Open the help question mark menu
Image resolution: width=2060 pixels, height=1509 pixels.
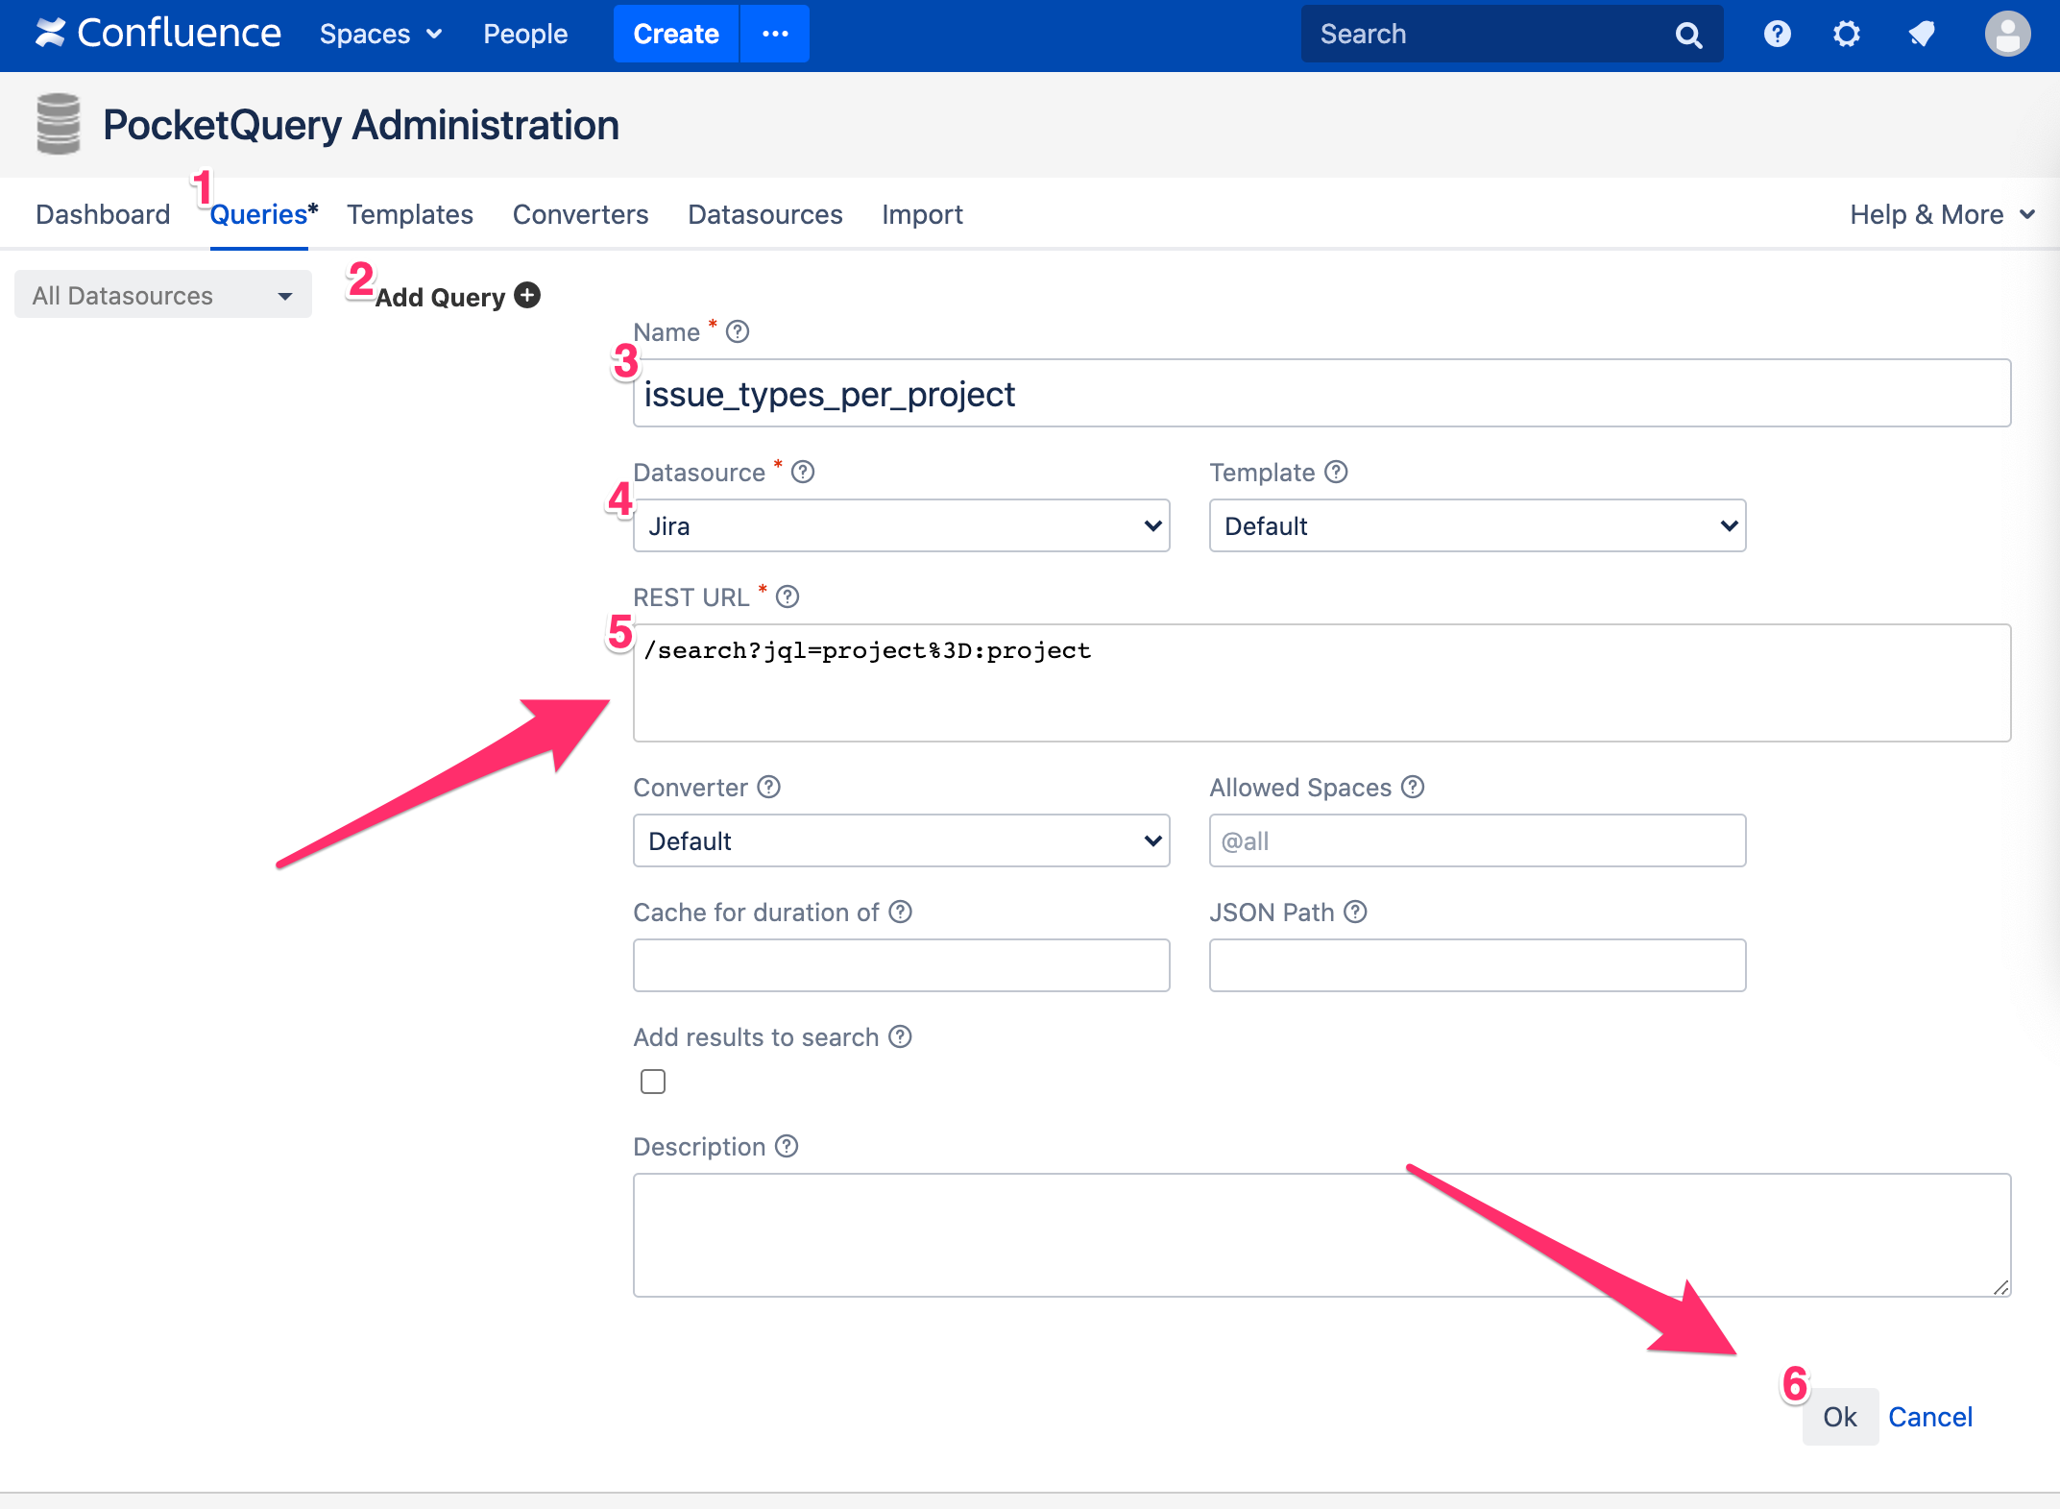point(1777,34)
